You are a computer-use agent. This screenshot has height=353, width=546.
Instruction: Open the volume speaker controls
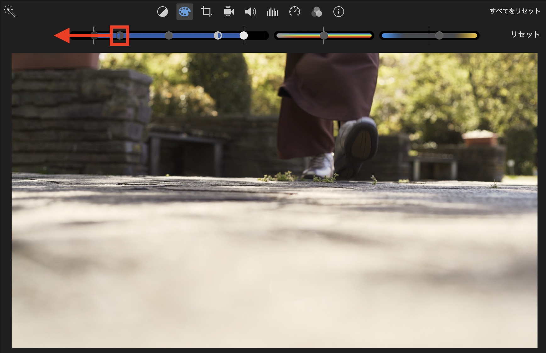tap(251, 12)
